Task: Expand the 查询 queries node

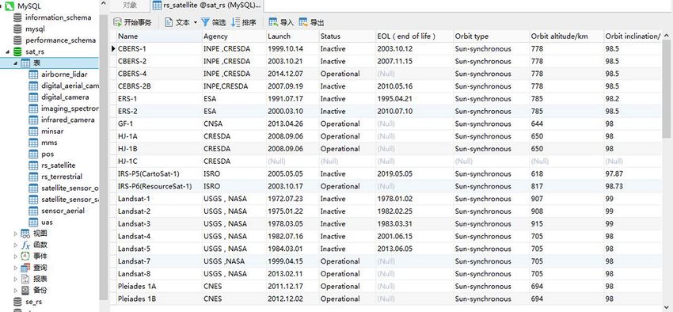Action: 16,268
